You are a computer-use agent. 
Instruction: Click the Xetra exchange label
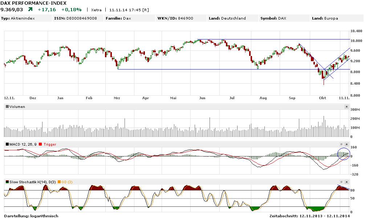[x=96, y=10]
